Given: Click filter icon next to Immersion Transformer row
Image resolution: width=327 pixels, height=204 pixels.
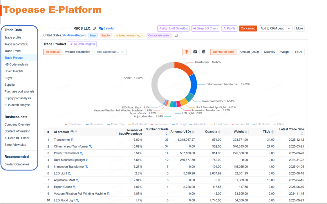Looking at the screenshot, I should tap(87, 167).
